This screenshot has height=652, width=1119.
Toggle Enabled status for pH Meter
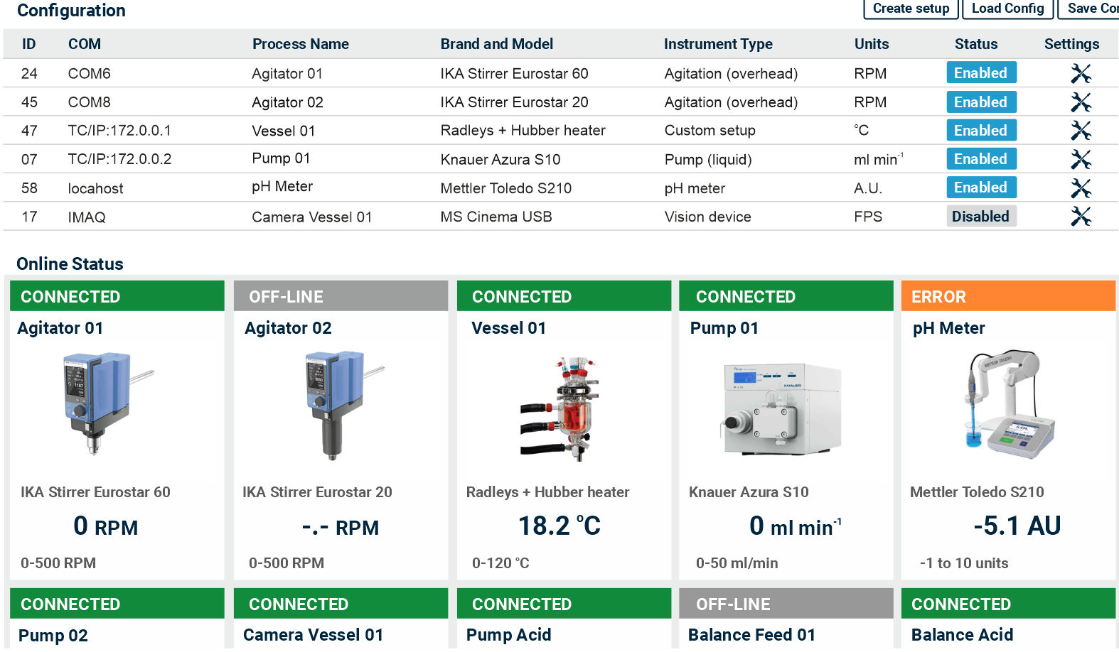980,188
